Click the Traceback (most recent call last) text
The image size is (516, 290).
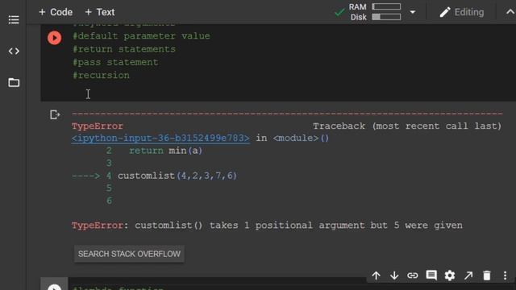pyautogui.click(x=407, y=126)
